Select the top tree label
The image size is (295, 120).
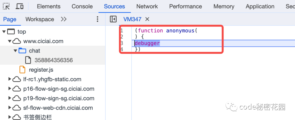(x=22, y=32)
